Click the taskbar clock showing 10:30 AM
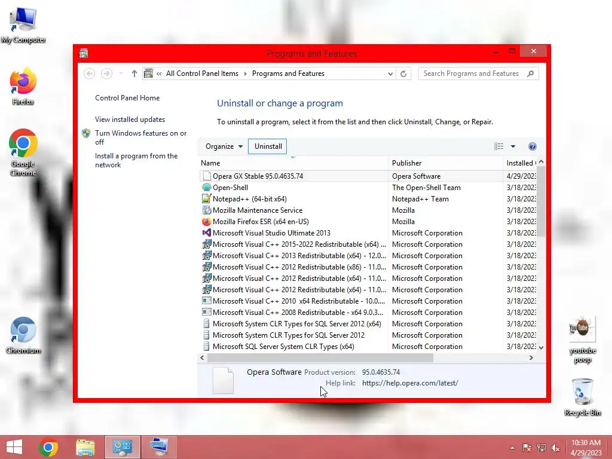The width and height of the screenshot is (612, 459). 586,448
